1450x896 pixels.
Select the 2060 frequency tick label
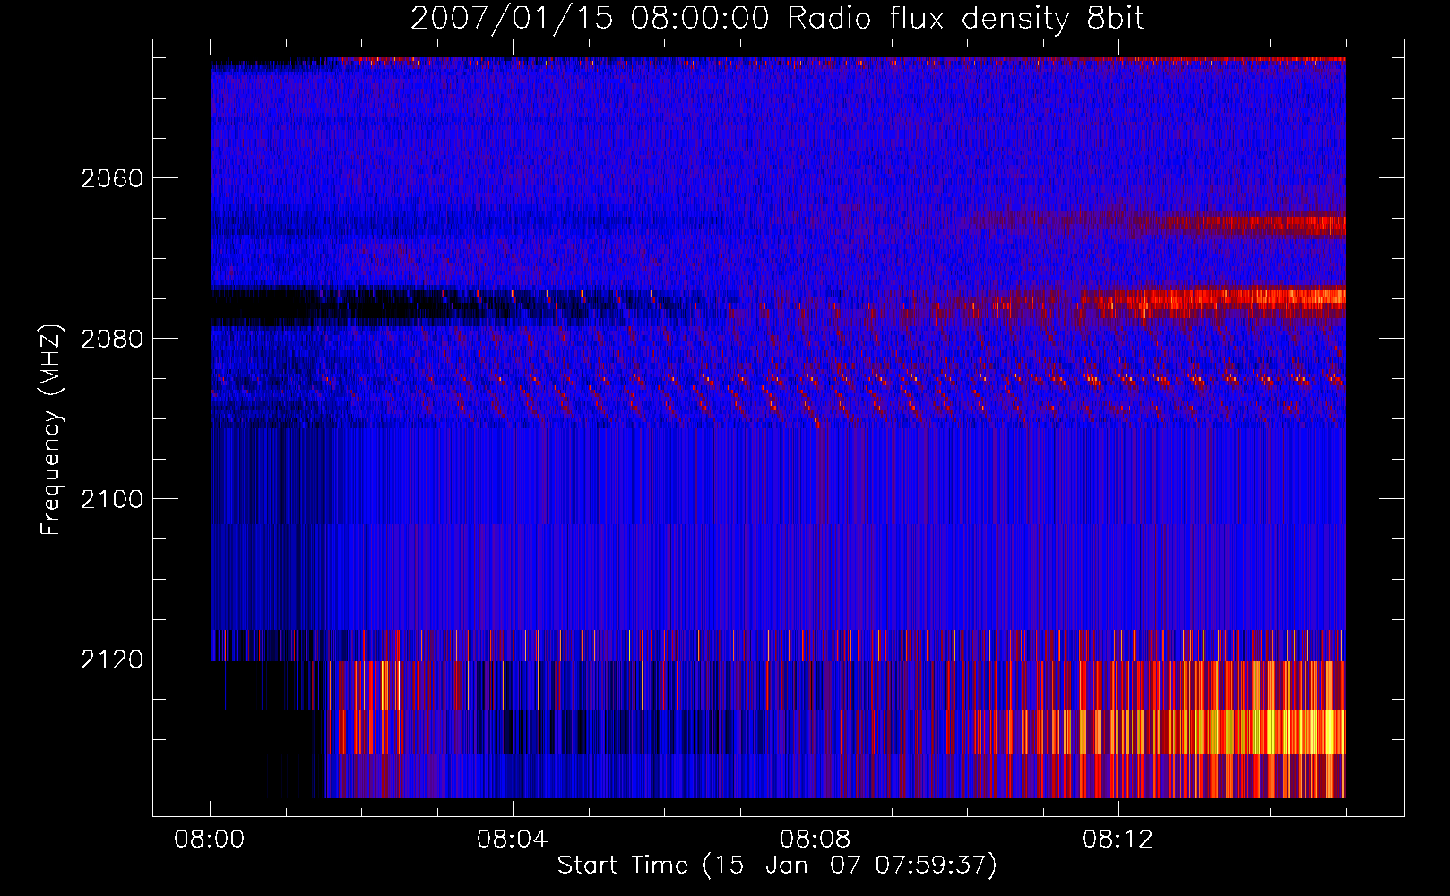[x=112, y=178]
